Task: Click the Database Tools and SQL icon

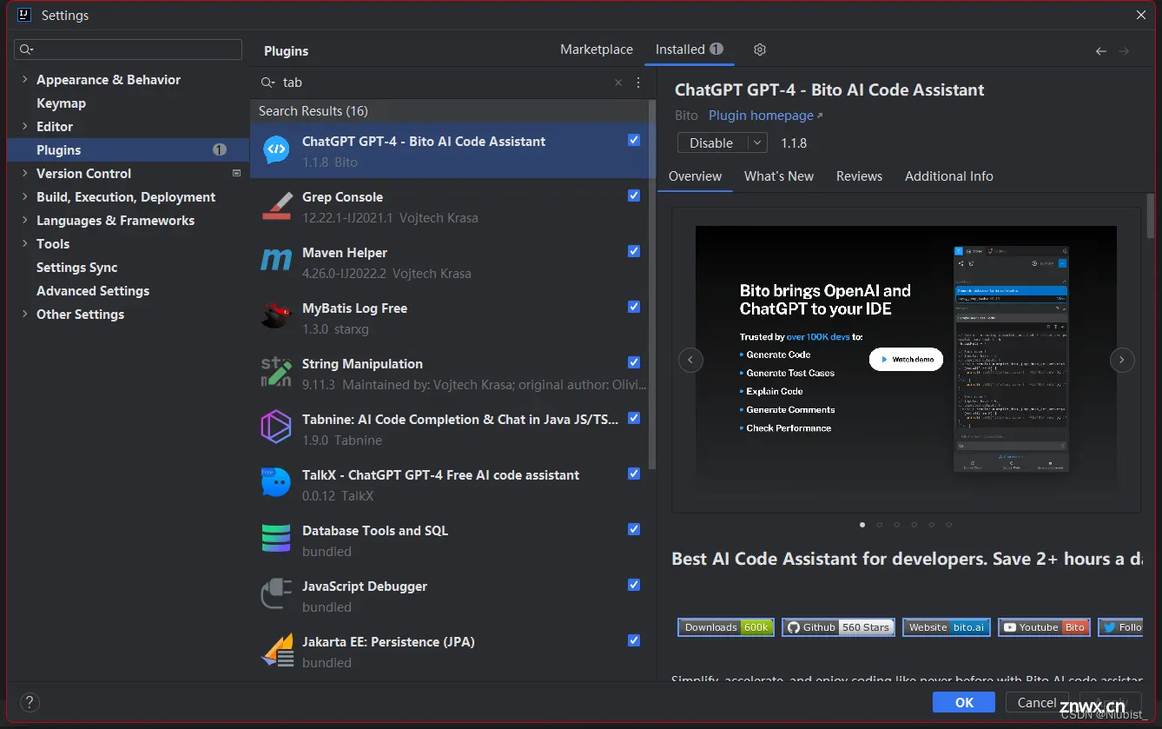Action: tap(276, 540)
